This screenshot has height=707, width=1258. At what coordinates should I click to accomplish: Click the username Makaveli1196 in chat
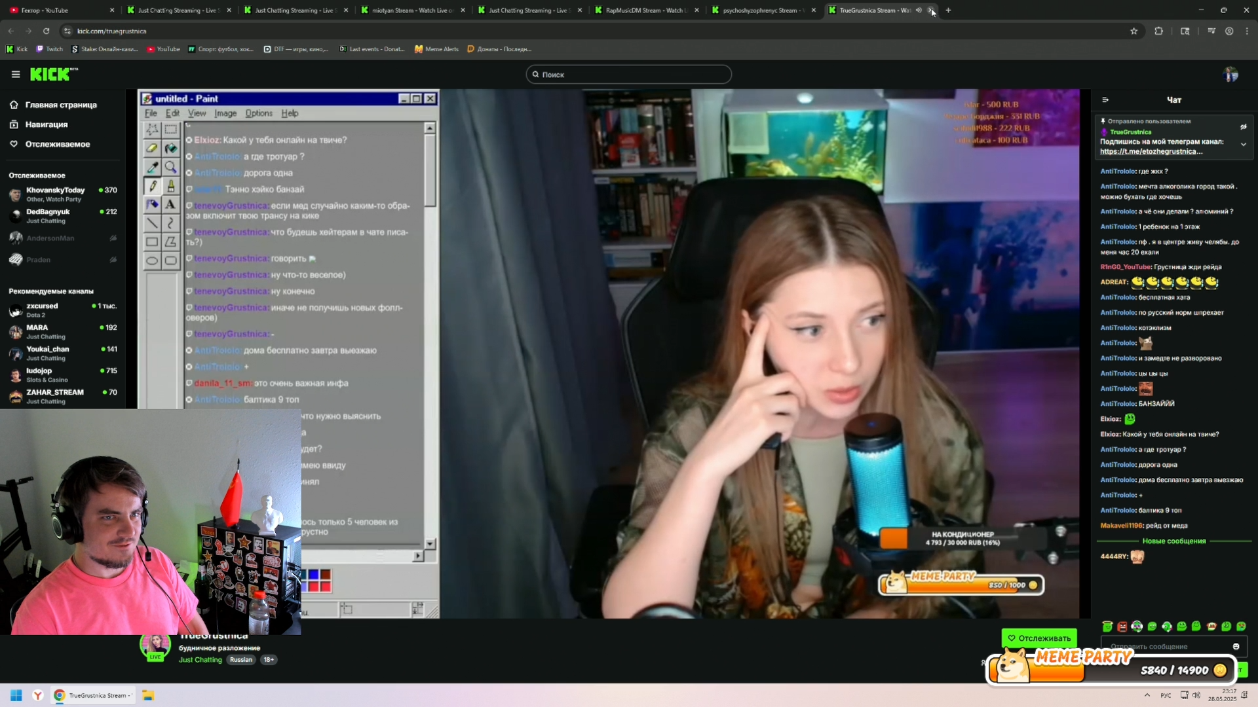[x=1122, y=526]
